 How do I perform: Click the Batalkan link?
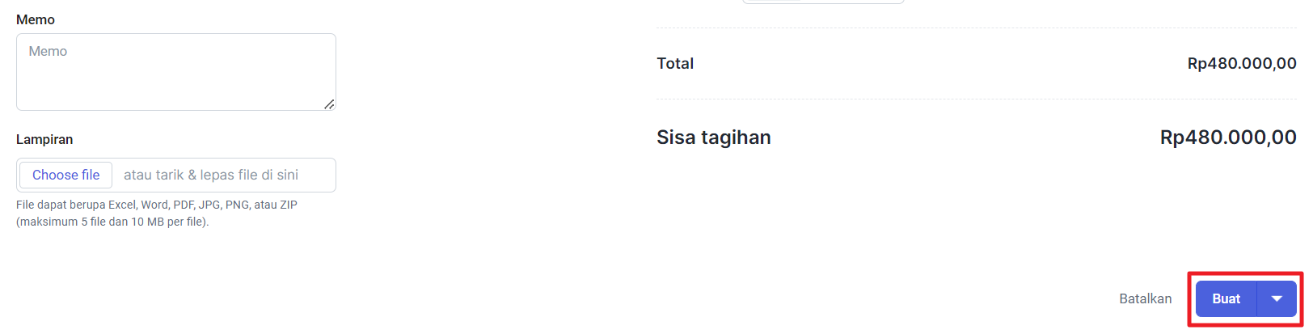pos(1145,298)
